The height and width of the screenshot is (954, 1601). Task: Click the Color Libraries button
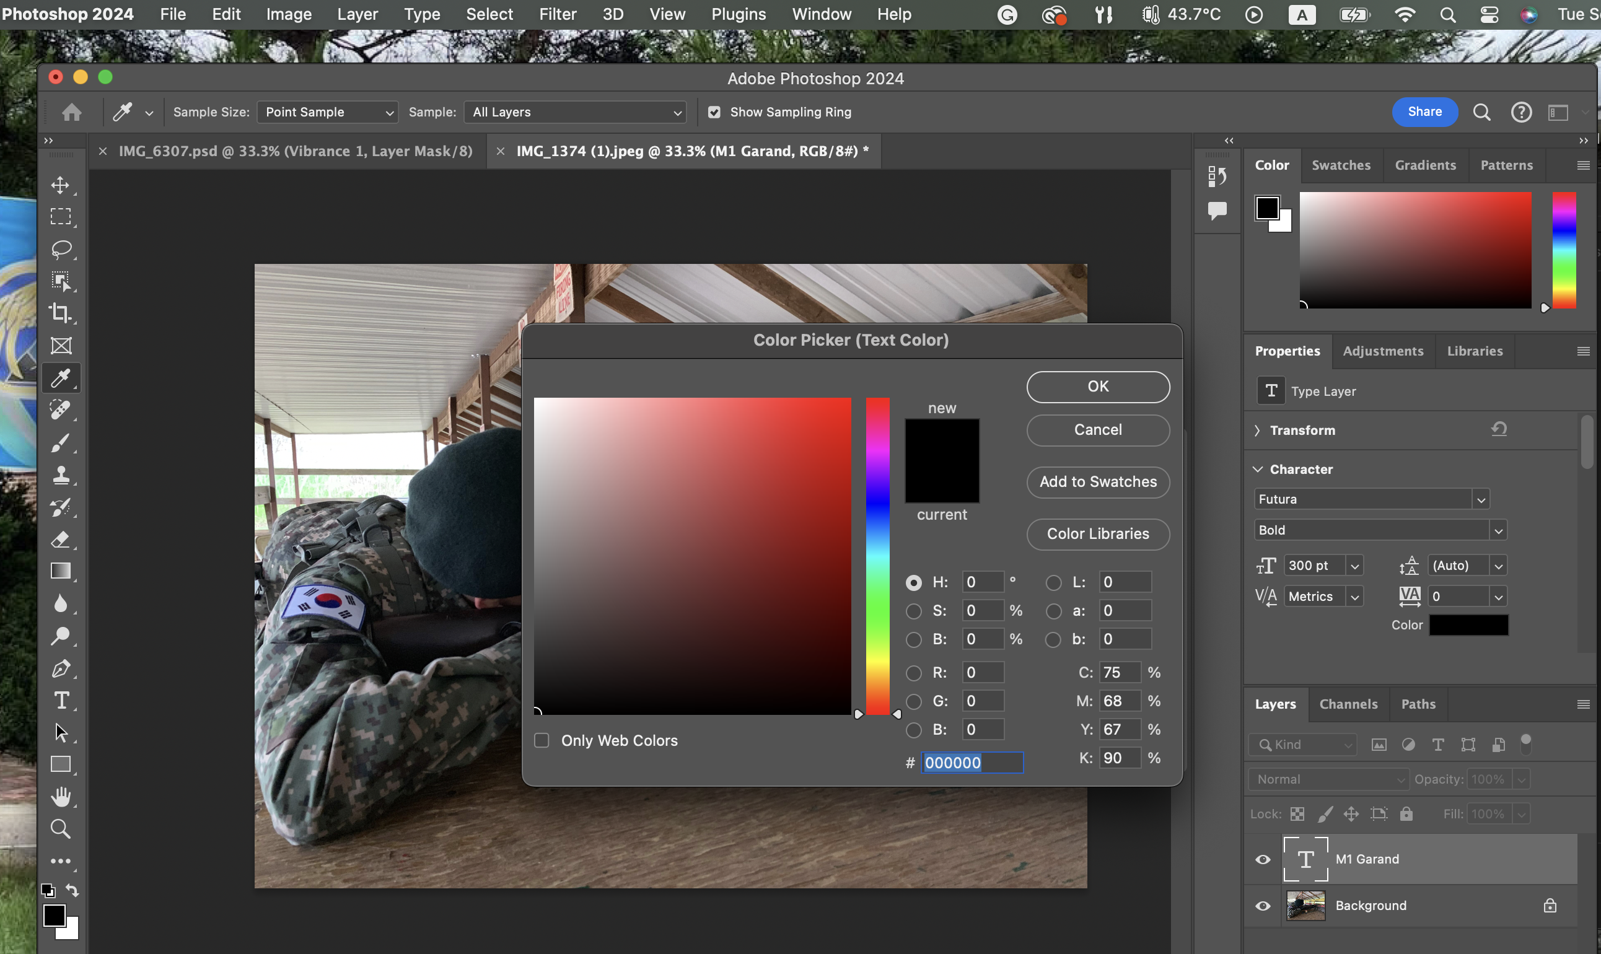point(1097,534)
